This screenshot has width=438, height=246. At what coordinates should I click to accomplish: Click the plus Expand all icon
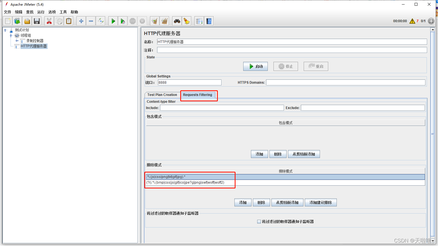pos(81,21)
